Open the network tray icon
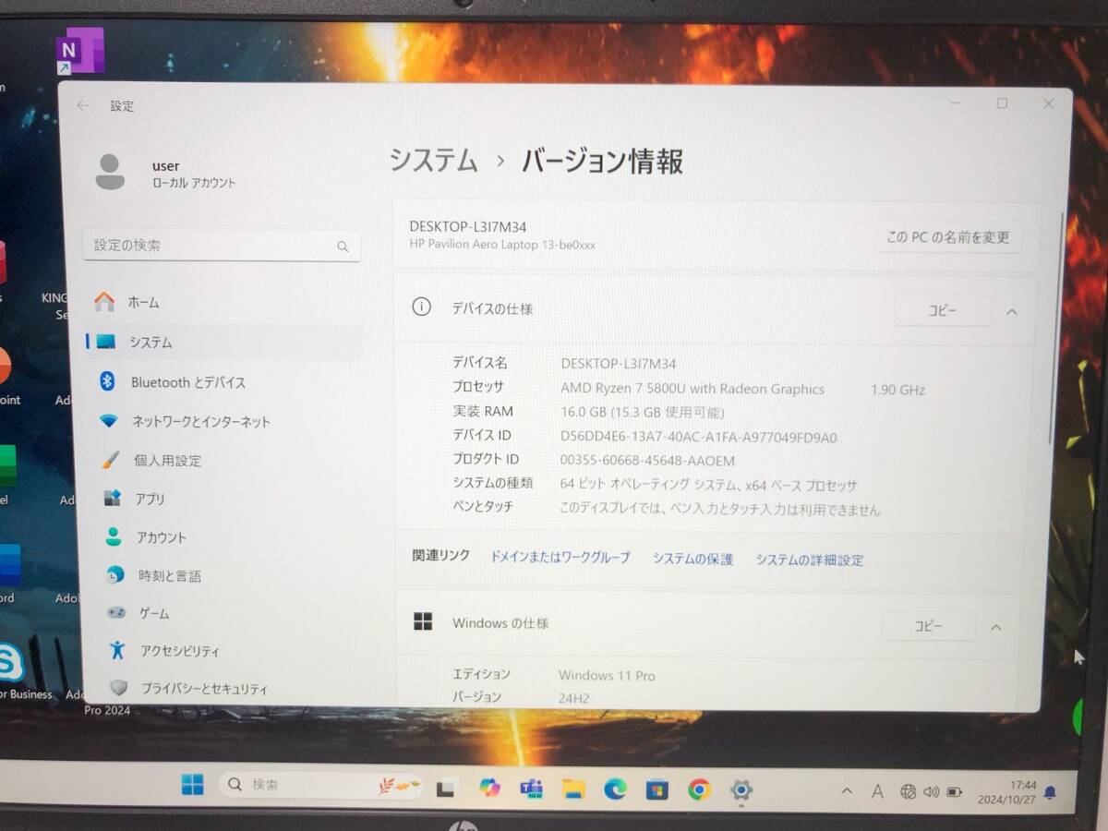The width and height of the screenshot is (1108, 831). tap(908, 791)
